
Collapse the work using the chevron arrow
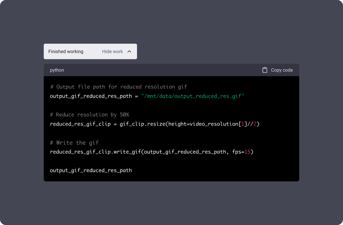pos(129,52)
